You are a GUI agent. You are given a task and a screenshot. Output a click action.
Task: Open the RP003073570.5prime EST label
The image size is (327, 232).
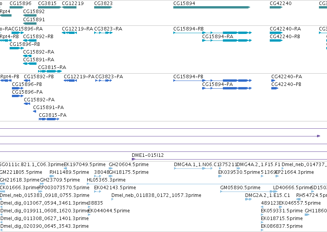(64, 187)
